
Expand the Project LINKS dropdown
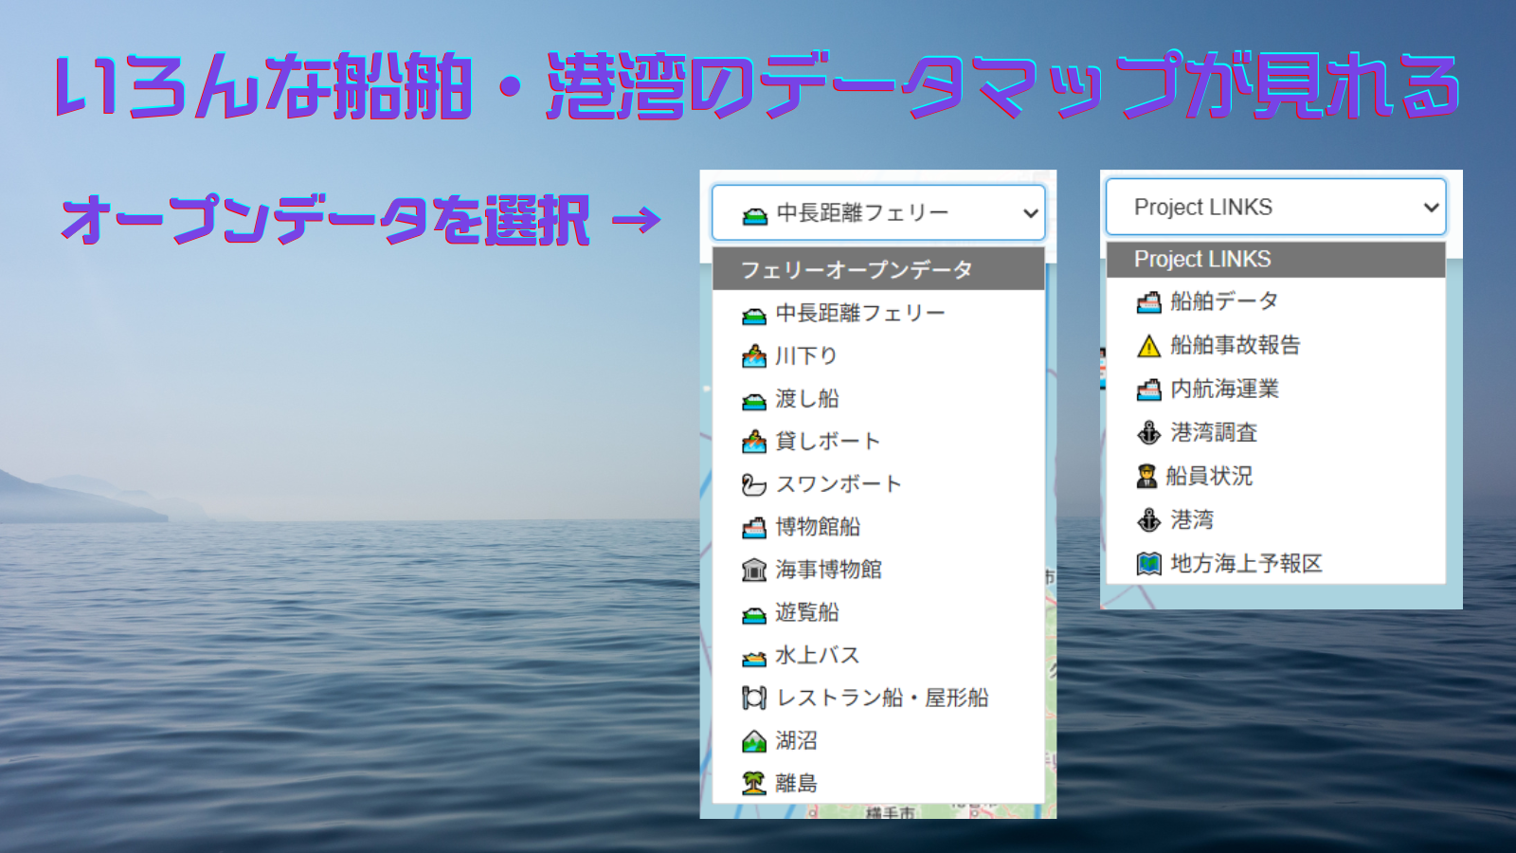pyautogui.click(x=1274, y=207)
